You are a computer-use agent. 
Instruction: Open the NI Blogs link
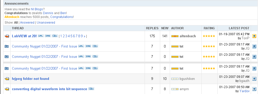coord(37,9)
